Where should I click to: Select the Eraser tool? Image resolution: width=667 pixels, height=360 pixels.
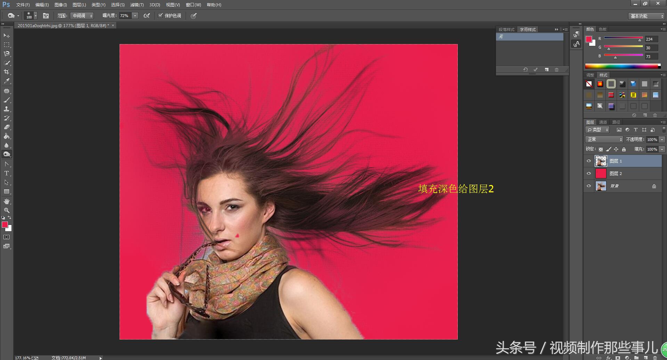click(7, 127)
